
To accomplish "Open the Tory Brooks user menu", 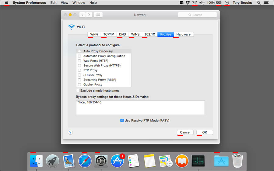I will [x=242, y=3].
